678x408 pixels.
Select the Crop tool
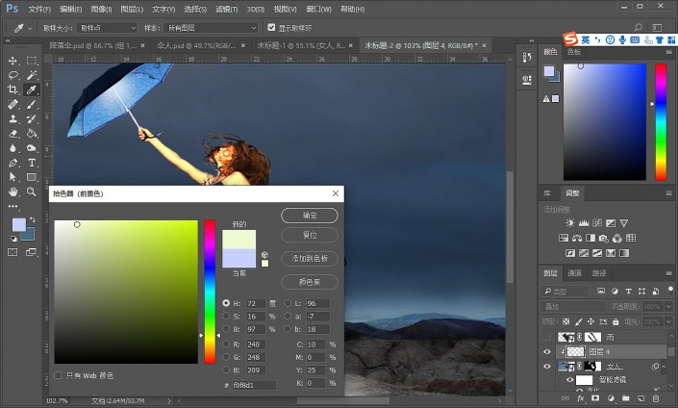click(13, 89)
